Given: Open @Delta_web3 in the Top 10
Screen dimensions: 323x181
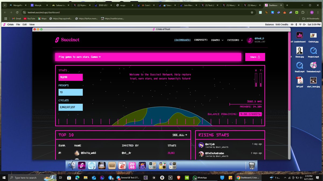Looking at the screenshot, I should (88, 153).
